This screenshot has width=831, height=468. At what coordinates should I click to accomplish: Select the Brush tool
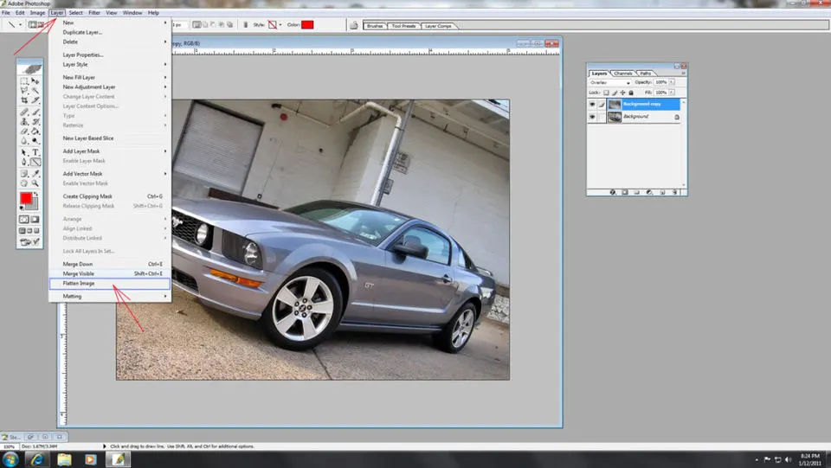click(35, 112)
